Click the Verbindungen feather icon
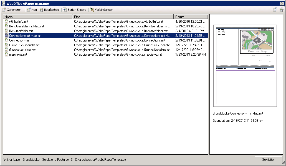The width and height of the screenshot is (286, 166). [92, 10]
